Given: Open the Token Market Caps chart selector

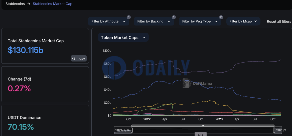Looking at the screenshot, I should tap(123, 37).
